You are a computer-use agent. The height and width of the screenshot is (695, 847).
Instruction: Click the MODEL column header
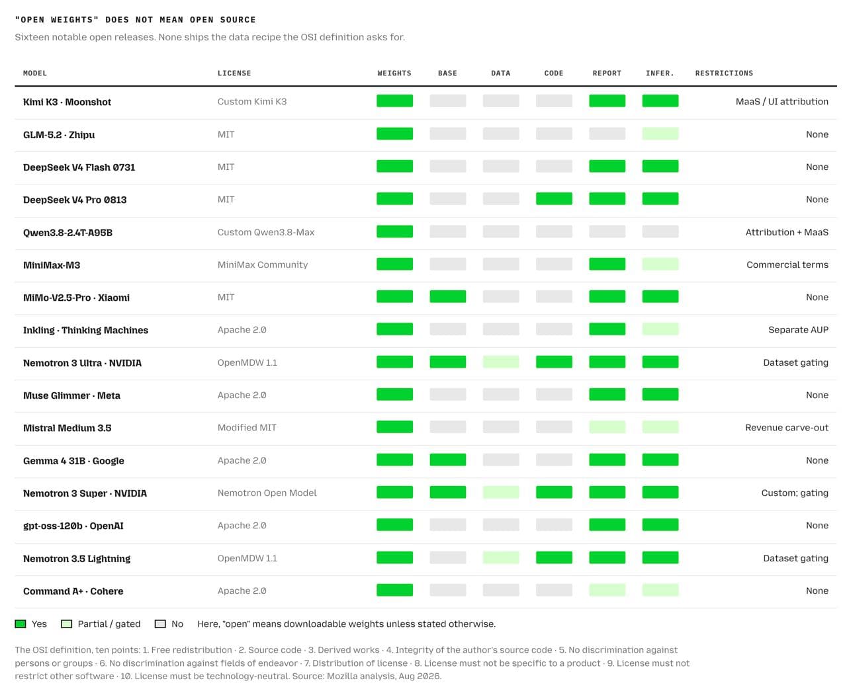click(x=35, y=73)
